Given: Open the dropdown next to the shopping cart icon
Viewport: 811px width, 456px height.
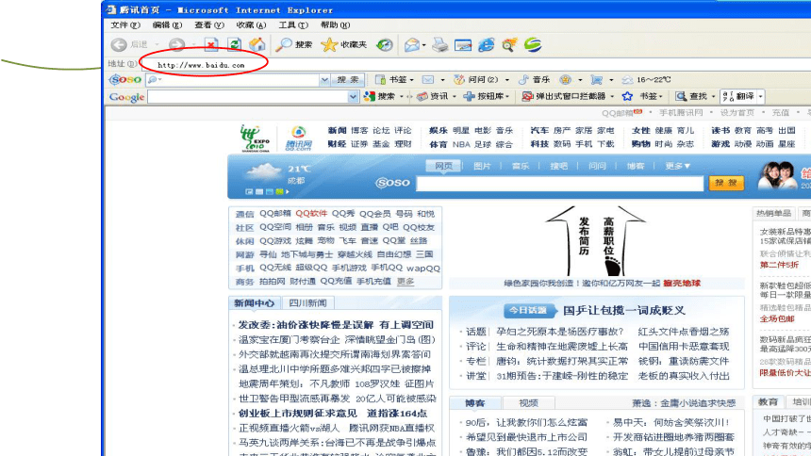Looking at the screenshot, I should (611, 80).
